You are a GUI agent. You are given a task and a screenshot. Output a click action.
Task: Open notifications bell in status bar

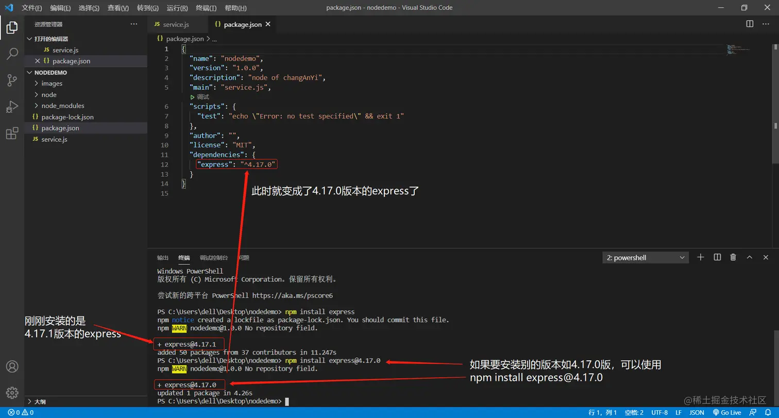[768, 412]
